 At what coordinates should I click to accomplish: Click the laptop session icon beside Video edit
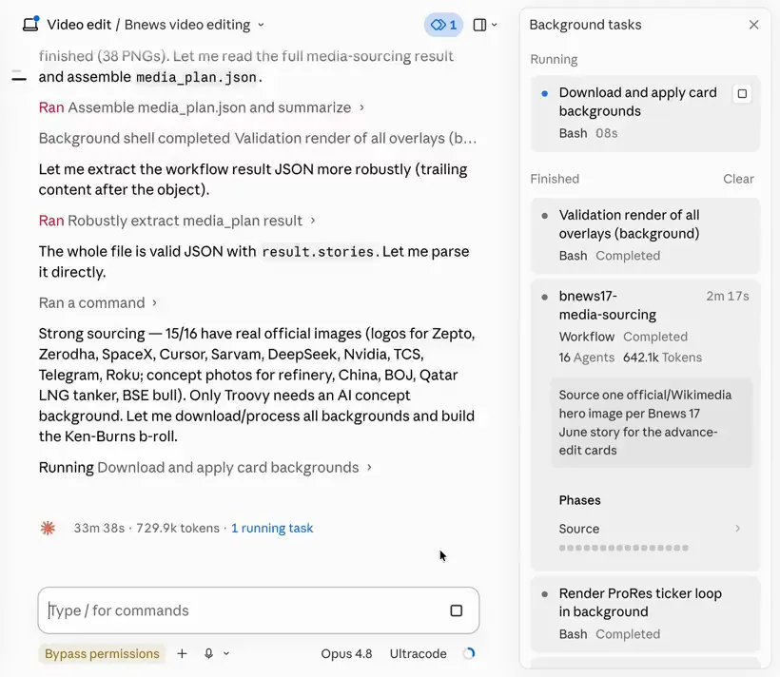pos(30,24)
